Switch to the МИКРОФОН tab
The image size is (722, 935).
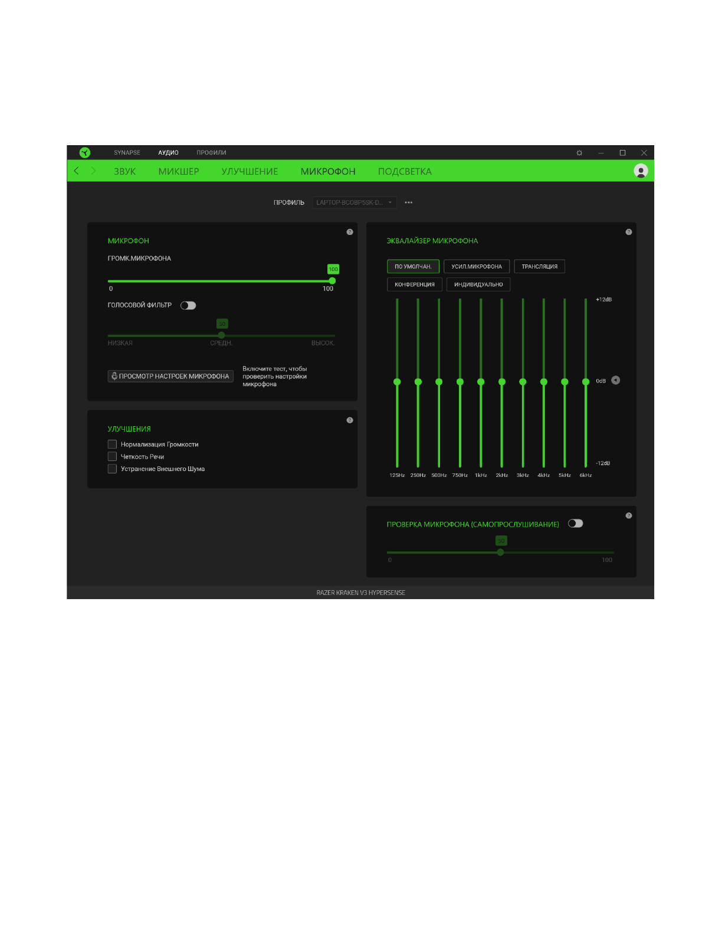[328, 171]
